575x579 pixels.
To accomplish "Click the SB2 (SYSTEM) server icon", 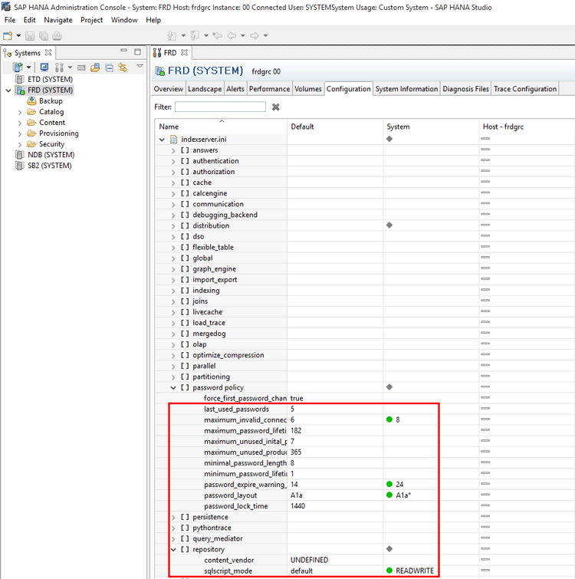I will pos(20,166).
